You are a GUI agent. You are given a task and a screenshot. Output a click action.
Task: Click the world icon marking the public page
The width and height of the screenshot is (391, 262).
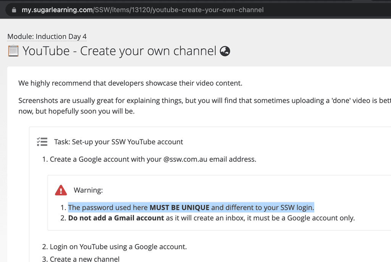click(225, 51)
